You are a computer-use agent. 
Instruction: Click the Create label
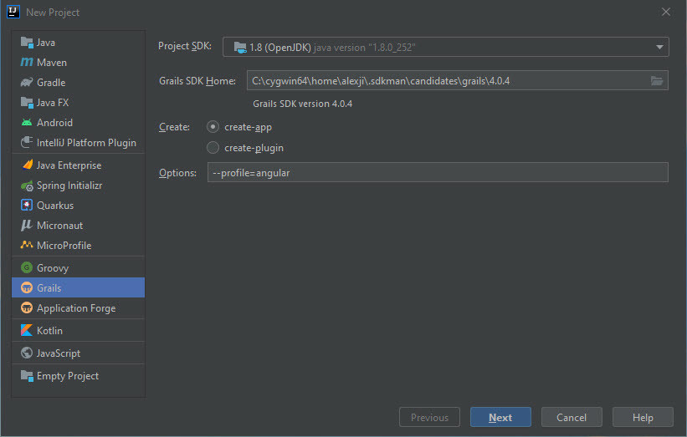[x=174, y=127]
